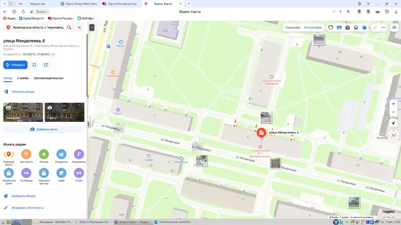Bookmark this page via toolbar bookmark icon

point(348,12)
